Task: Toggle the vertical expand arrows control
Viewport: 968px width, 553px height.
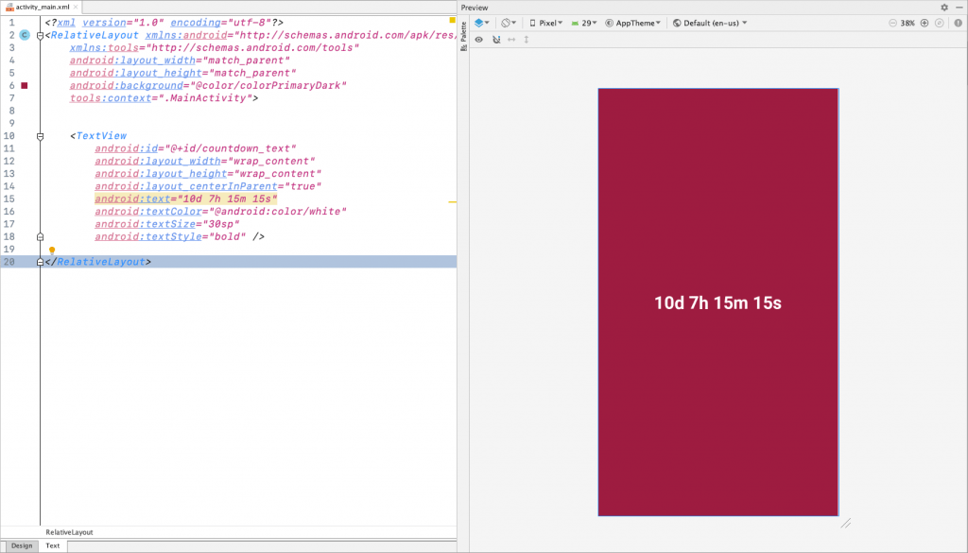Action: click(526, 40)
